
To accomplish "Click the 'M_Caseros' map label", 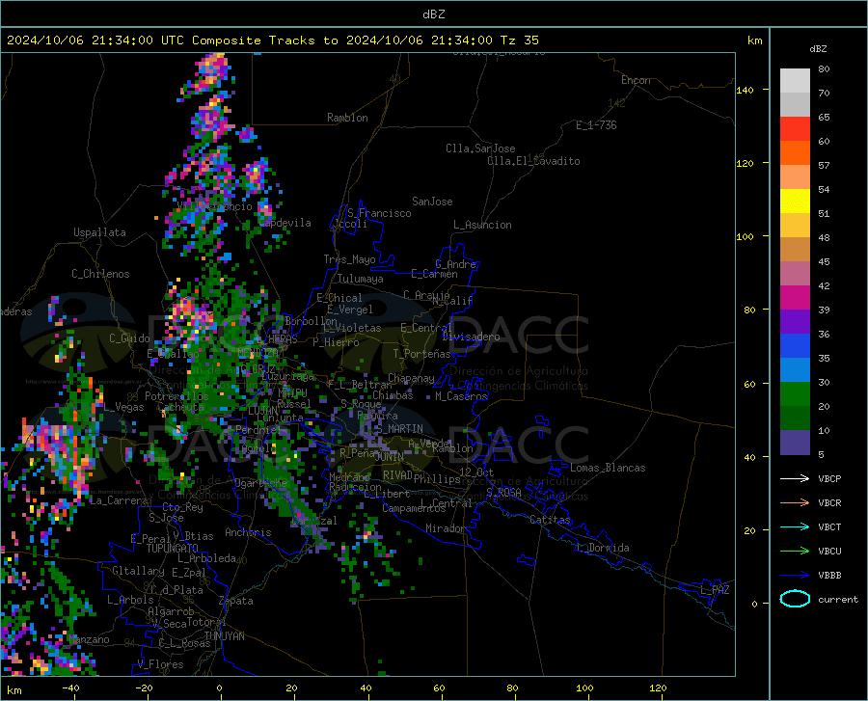I will click(461, 396).
